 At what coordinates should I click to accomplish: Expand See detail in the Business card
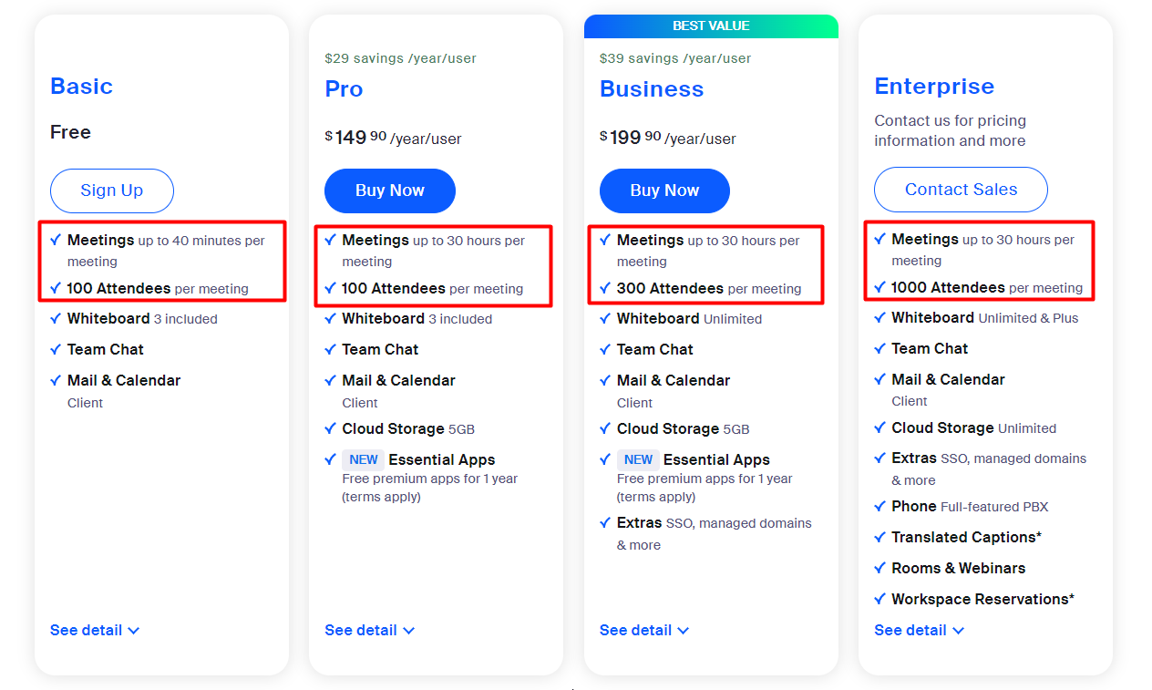click(x=644, y=630)
